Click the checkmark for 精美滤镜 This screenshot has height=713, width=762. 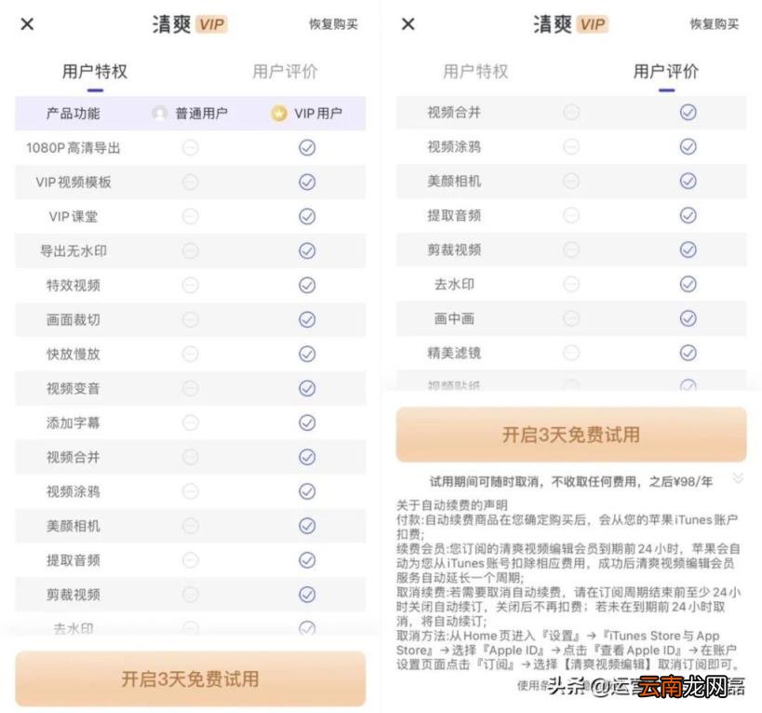click(x=688, y=353)
